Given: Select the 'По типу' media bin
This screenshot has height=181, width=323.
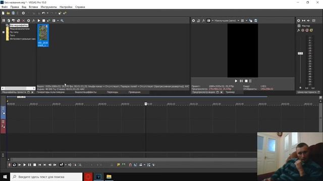Looking at the screenshot, I should [14, 32].
